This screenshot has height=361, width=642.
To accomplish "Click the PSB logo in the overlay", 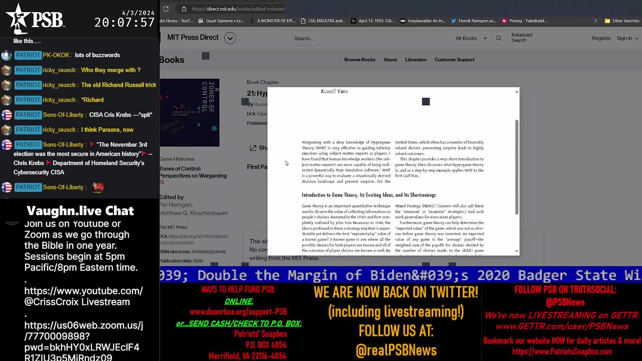I will click(35, 19).
